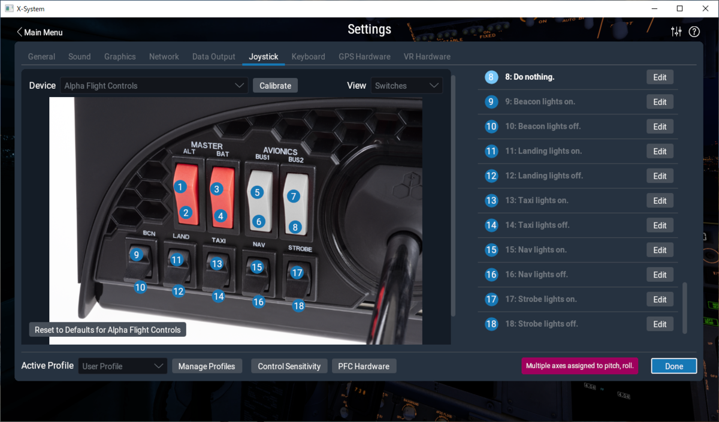The height and width of the screenshot is (422, 719).
Task: Select marker 7 on Avionics BUS2 switch
Action: pyautogui.click(x=293, y=195)
